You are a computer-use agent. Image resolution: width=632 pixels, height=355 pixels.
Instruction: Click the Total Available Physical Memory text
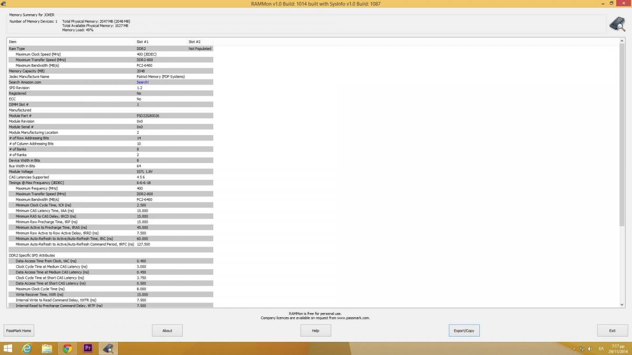(x=95, y=26)
